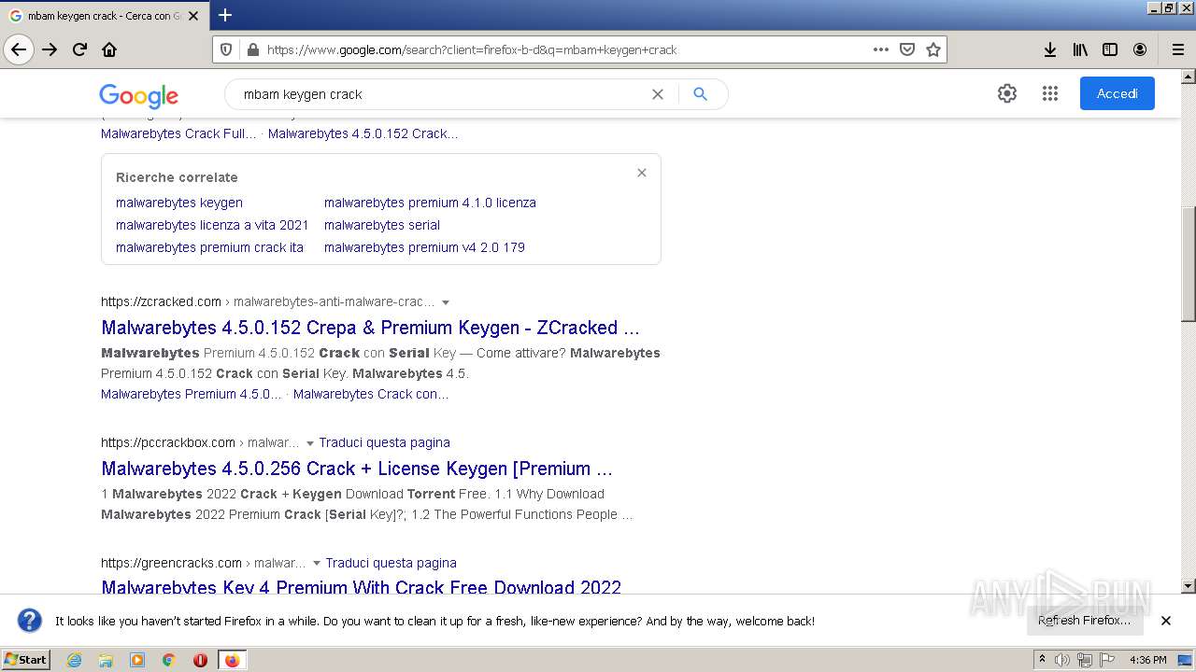Save page to Pocket

(x=906, y=49)
